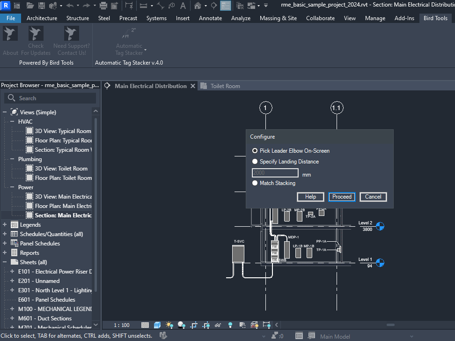The width and height of the screenshot is (455, 341).
Task: Select the Text tool 'A' icon
Action: [183, 6]
